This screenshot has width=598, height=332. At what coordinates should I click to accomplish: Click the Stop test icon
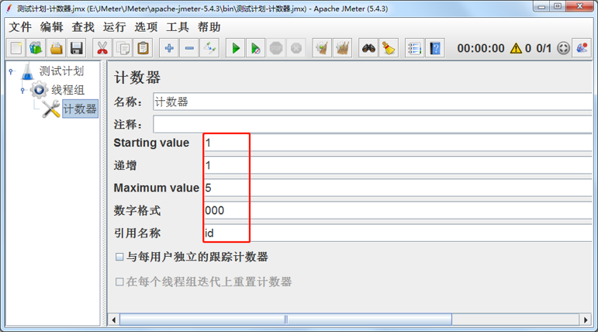pos(276,48)
